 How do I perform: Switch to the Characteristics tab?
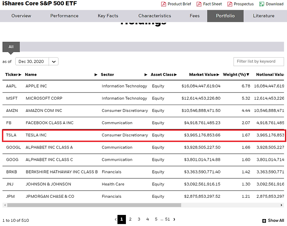coord(155,16)
